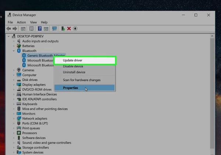Open the View menu
The image size is (221, 155).
tap(34, 22)
